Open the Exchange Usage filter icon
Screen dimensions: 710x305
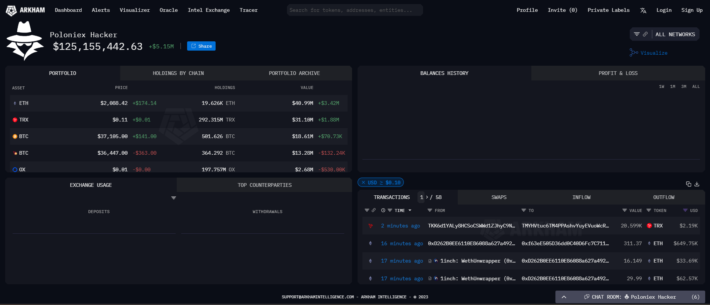173,198
